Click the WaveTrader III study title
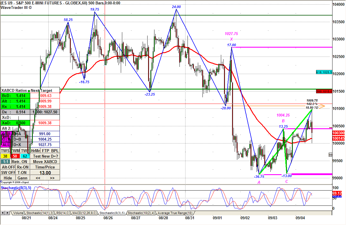 [16, 7]
